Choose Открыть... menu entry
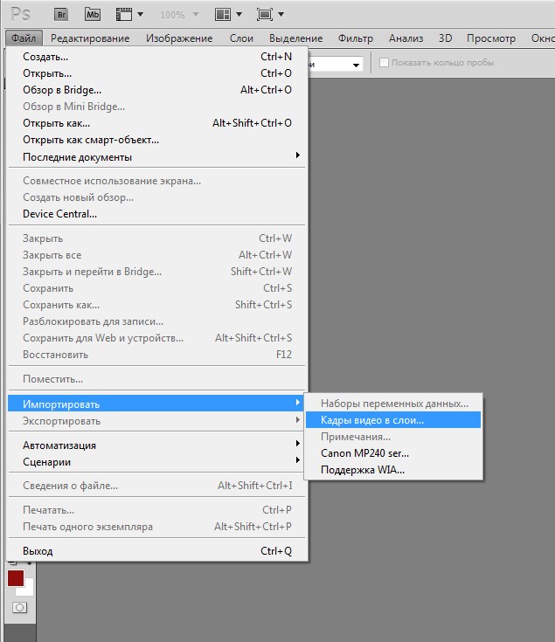Screen dimensions: 555x642 (x=157, y=73)
